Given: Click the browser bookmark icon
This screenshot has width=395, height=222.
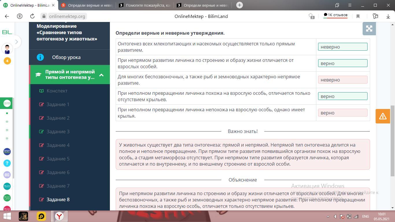Looking at the screenshot, I should click(358, 16).
